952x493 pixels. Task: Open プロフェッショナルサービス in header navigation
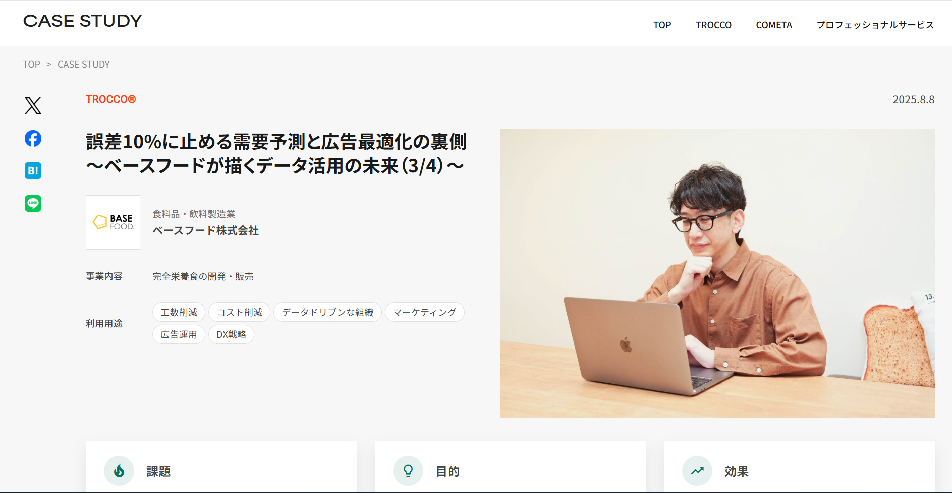point(875,25)
